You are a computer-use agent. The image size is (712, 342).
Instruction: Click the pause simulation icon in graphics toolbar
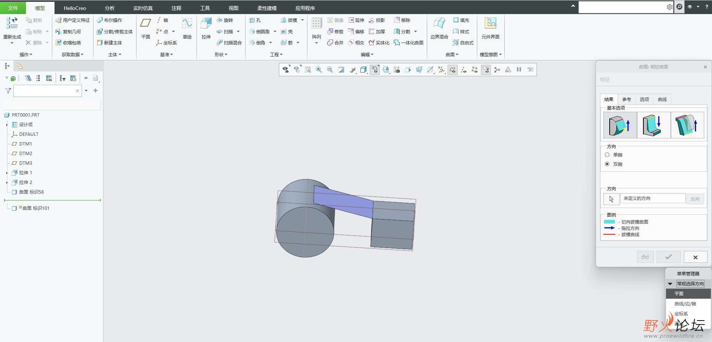(519, 70)
